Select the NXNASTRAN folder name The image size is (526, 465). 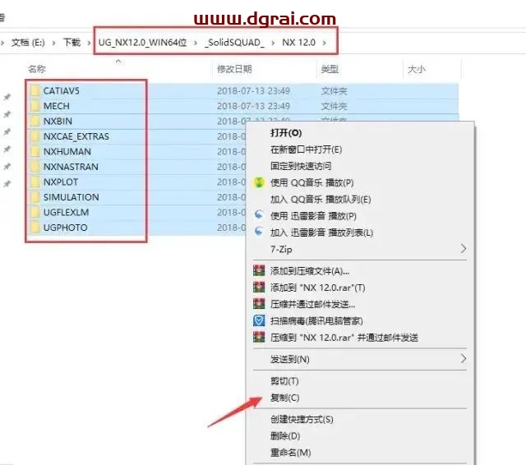click(71, 167)
